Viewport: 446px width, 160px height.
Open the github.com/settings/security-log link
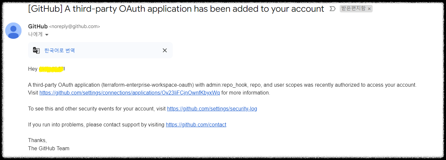(x=212, y=109)
